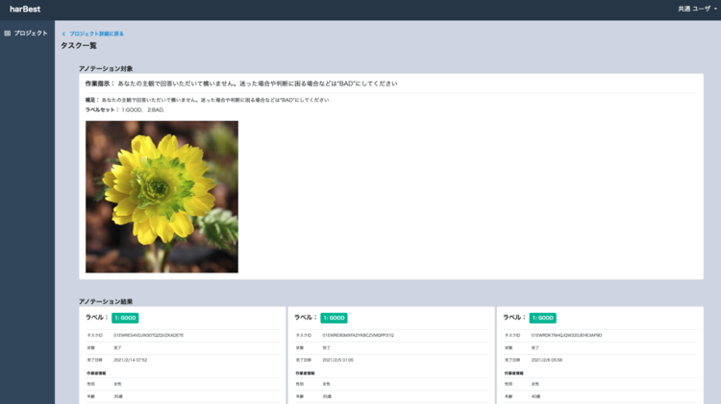The height and width of the screenshot is (404, 721).
Task: Click 完了 status in the 2021/2/6 card
Action: [x=535, y=348]
